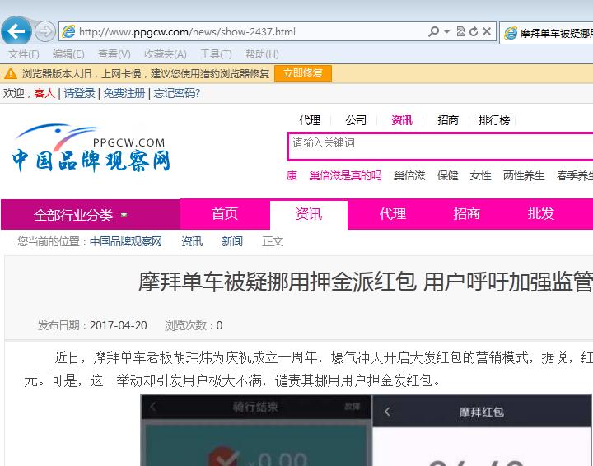Viewport: 593px width, 466px height.
Task: Click the browser Forward arrow button
Action: click(45, 31)
